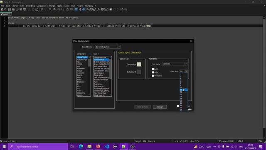266x150 pixels.
Task: Click the Find toolbar icon
Action: 50,9
